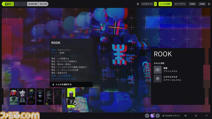Viewport: 212px width, 119px height.
Task: Open the 保管庫 vault tab
Action: (192, 4)
